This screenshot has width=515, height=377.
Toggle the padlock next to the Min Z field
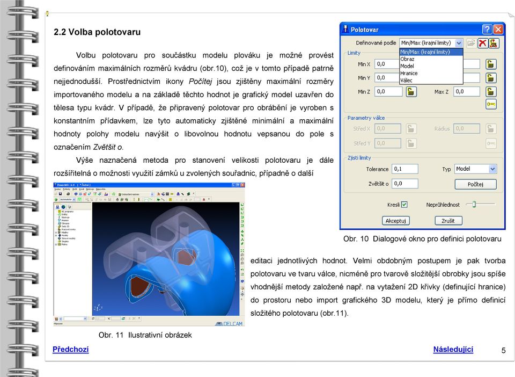click(411, 92)
